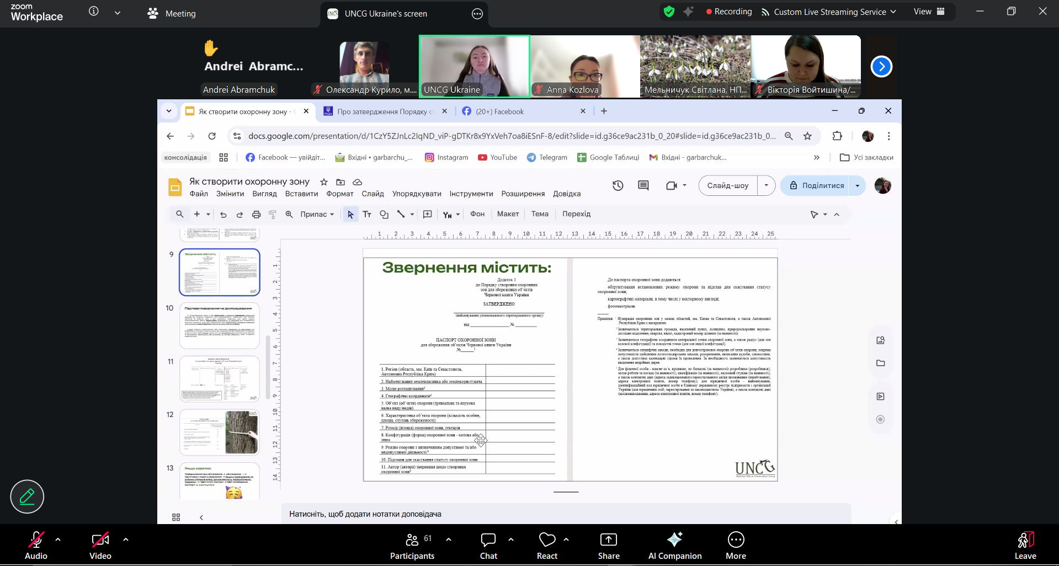Viewport: 1059px width, 566px height.
Task: Open the Participants list
Action: (x=412, y=545)
